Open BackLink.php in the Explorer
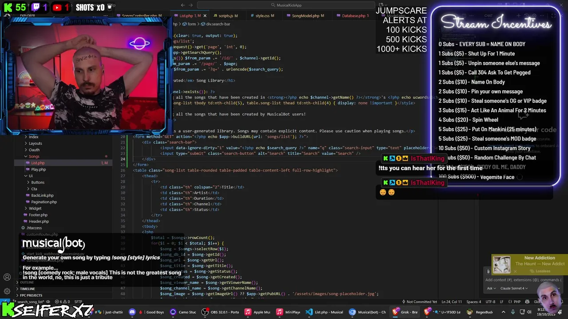 42,195
